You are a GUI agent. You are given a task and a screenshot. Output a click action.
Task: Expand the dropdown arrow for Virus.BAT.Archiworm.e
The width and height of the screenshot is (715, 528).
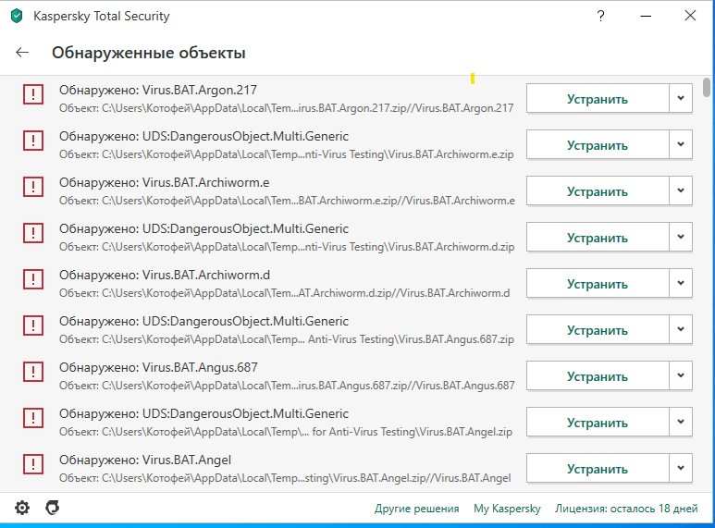(681, 190)
